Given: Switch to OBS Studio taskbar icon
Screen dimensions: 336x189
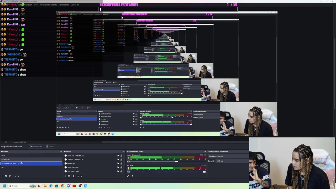Looking at the screenshot, I should point(80,186).
